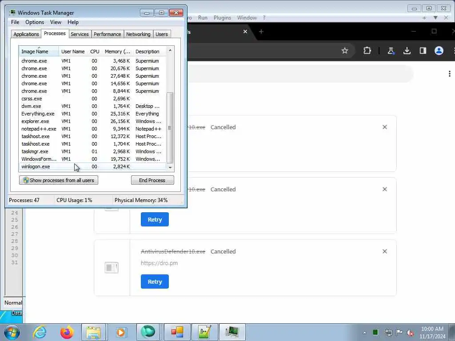This screenshot has width=455, height=341.
Task: Click the process list scroll up arrow
Action: (x=170, y=50)
